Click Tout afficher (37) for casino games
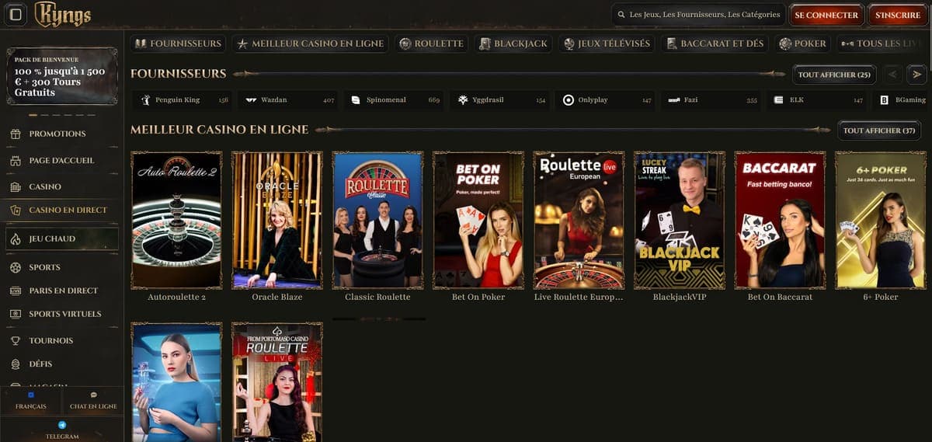The width and height of the screenshot is (932, 442). (x=879, y=131)
